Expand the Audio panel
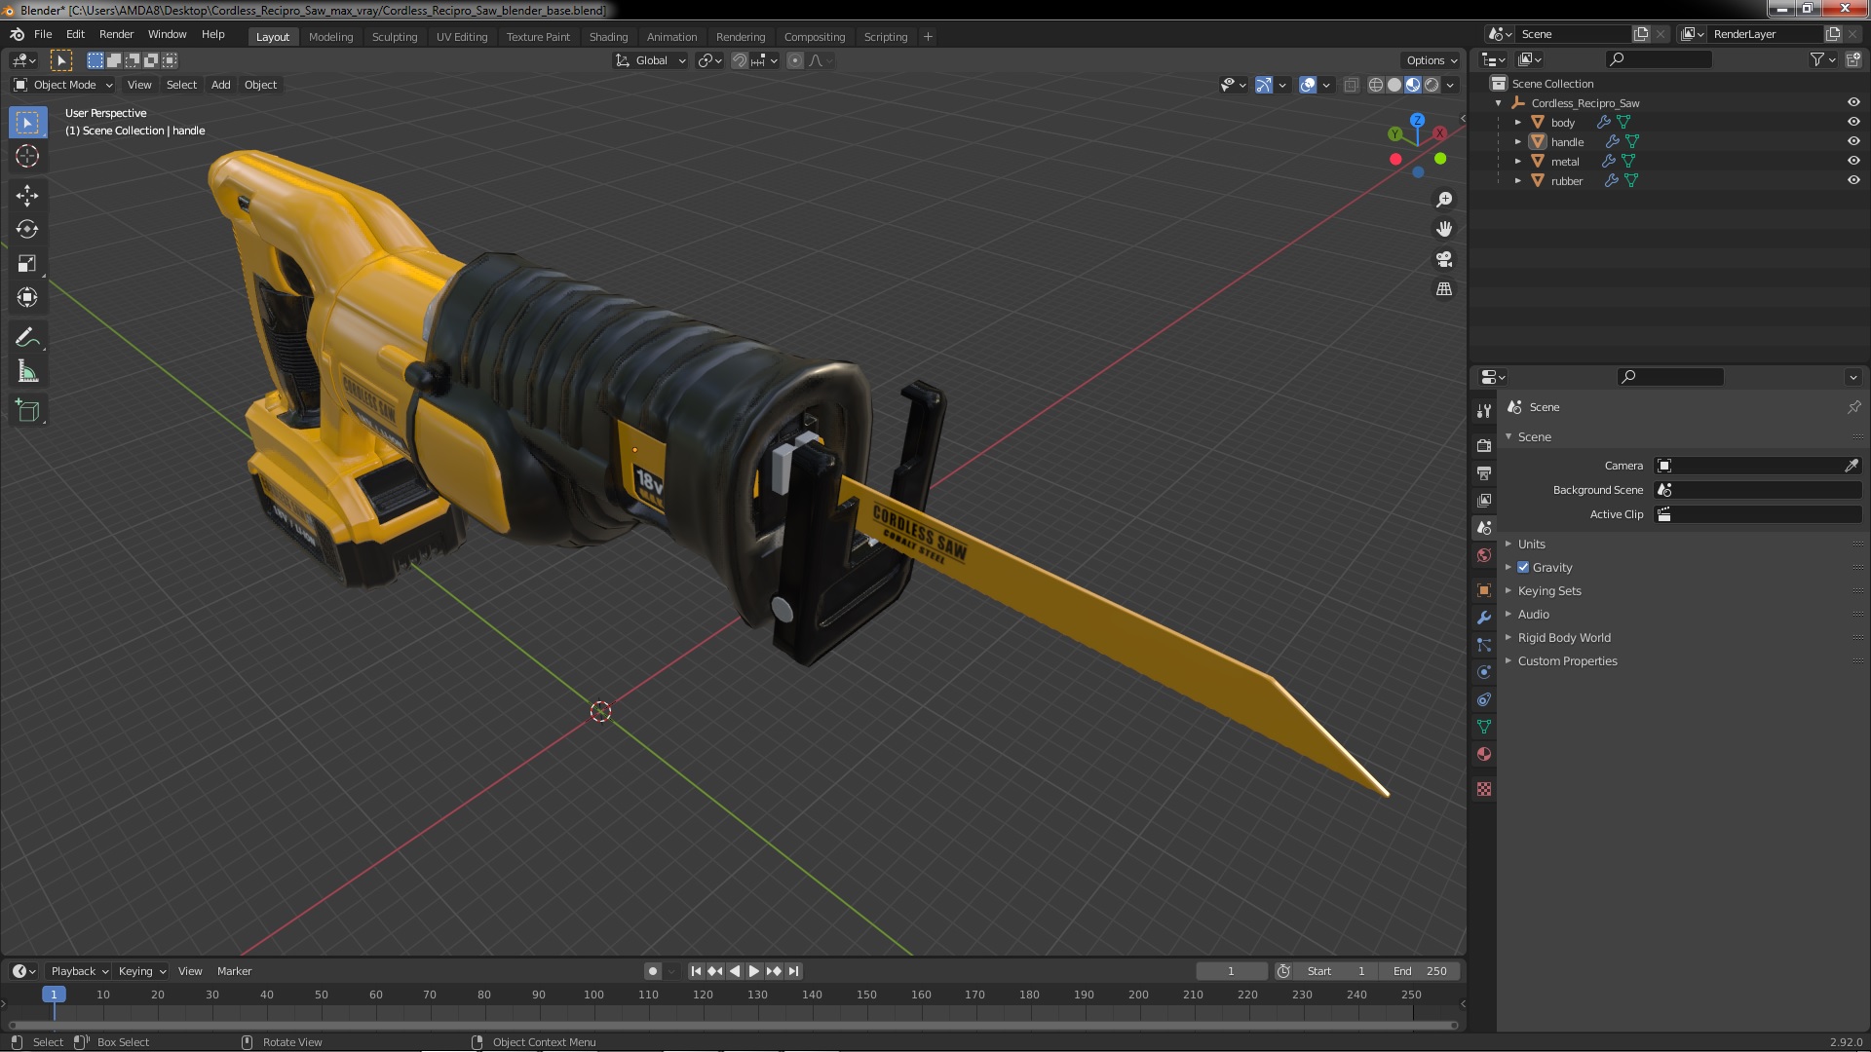The width and height of the screenshot is (1871, 1052). (1533, 614)
